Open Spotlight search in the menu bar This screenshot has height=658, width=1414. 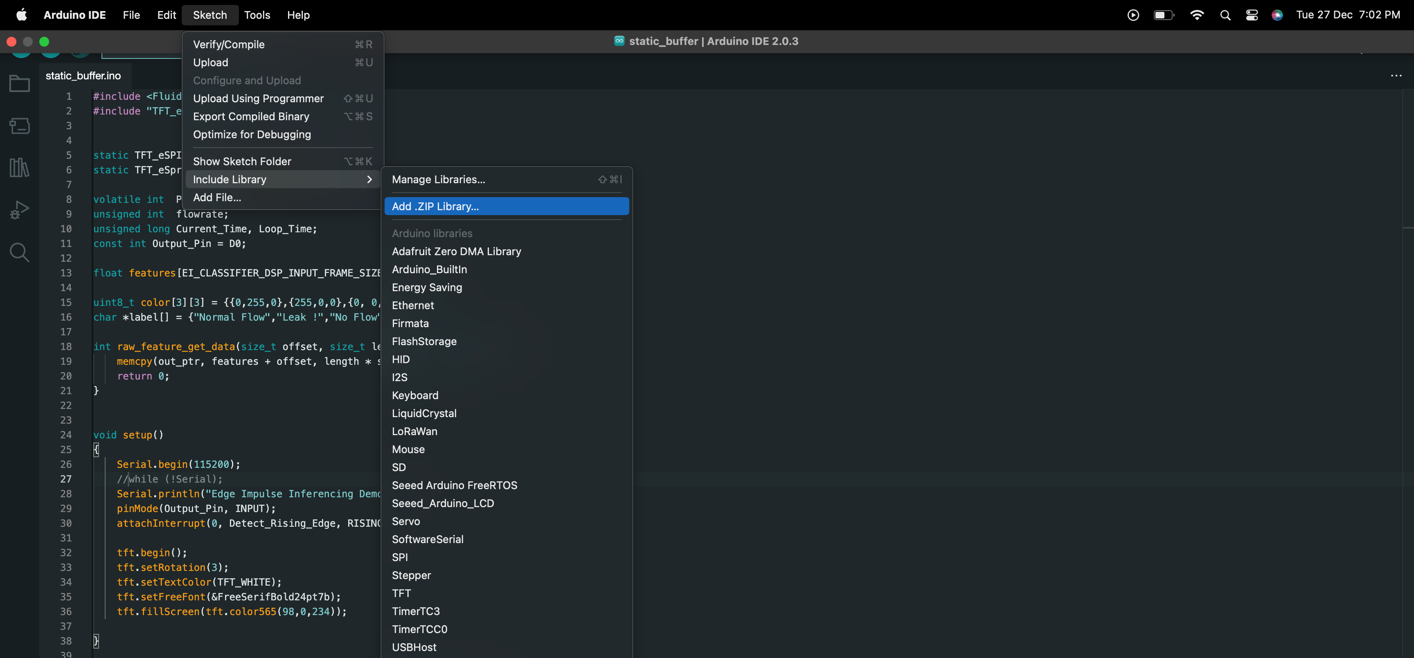pyautogui.click(x=1225, y=15)
